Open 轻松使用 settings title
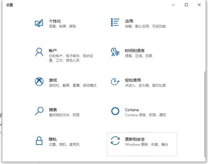The width and height of the screenshot is (208, 164). [133, 80]
